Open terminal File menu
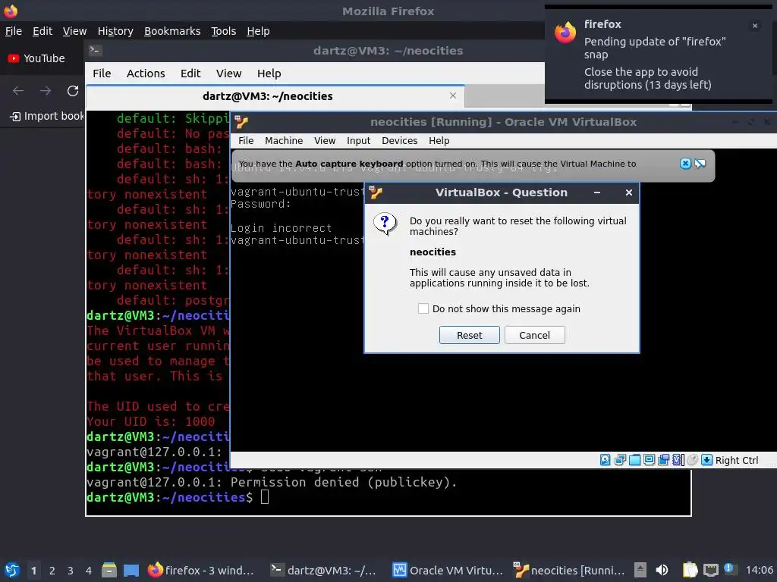777x582 pixels. 102,74
